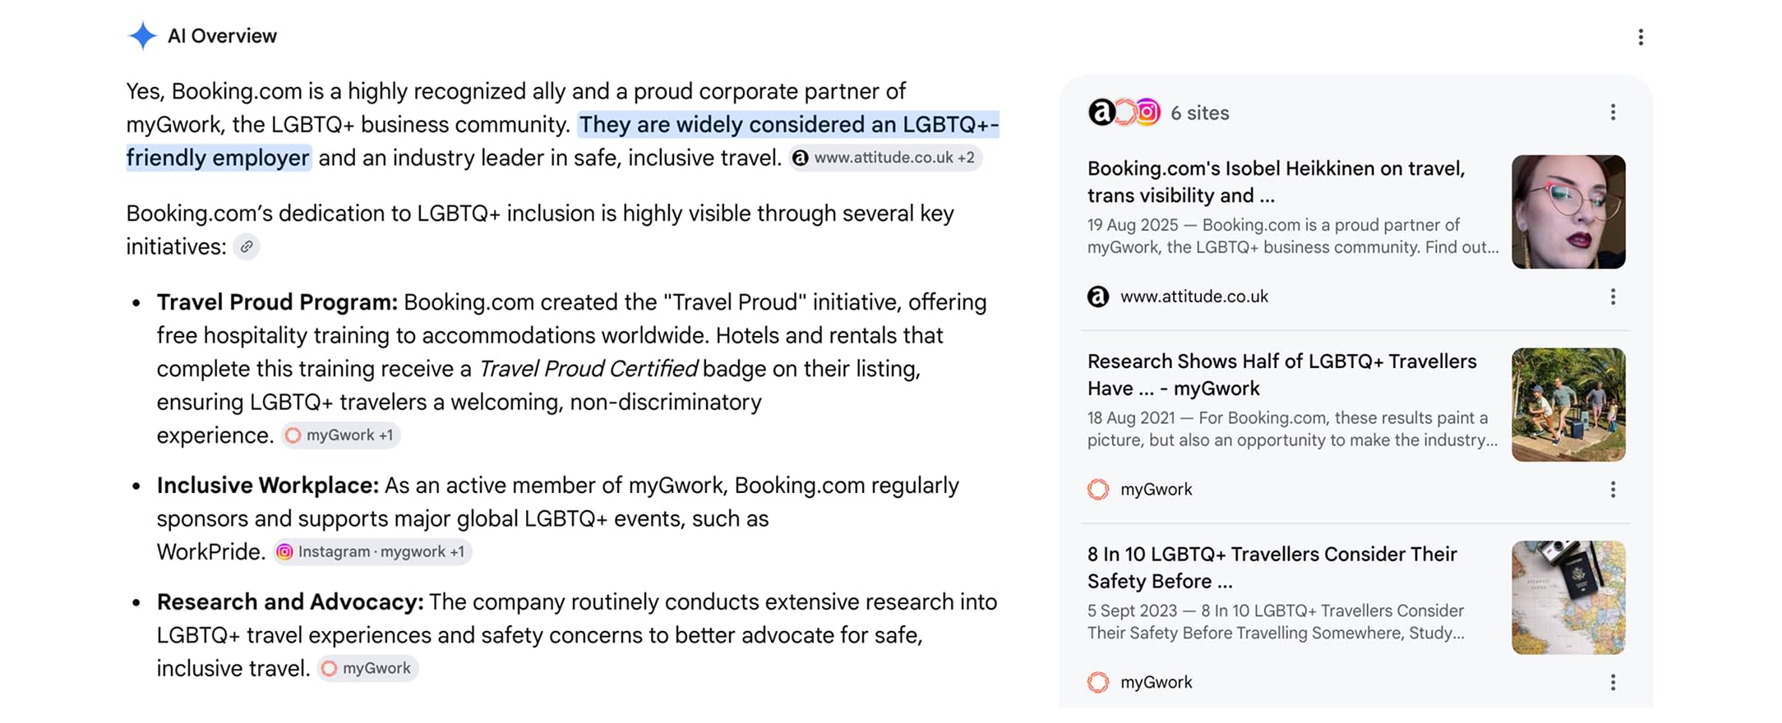This screenshot has width=1782, height=723.
Task: Click the travellers with luggage thumbnail
Action: [x=1568, y=405]
